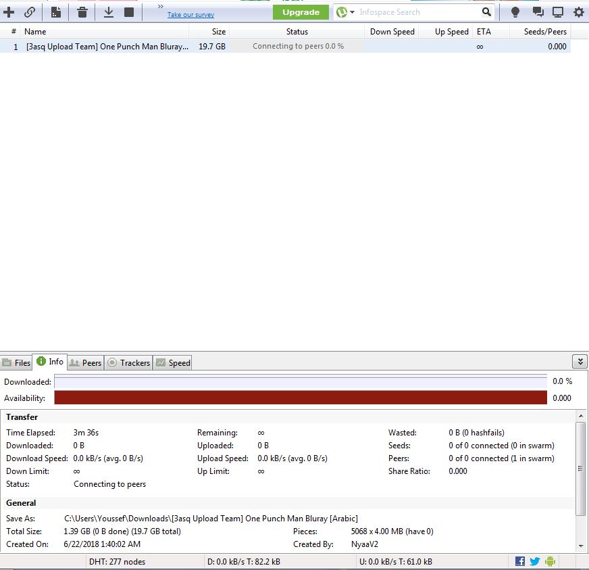Click the Downloaded progress bar
The width and height of the screenshot is (589, 570).
[301, 381]
